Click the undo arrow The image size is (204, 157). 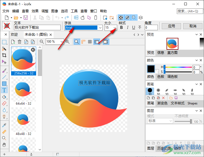[x=57, y=18]
